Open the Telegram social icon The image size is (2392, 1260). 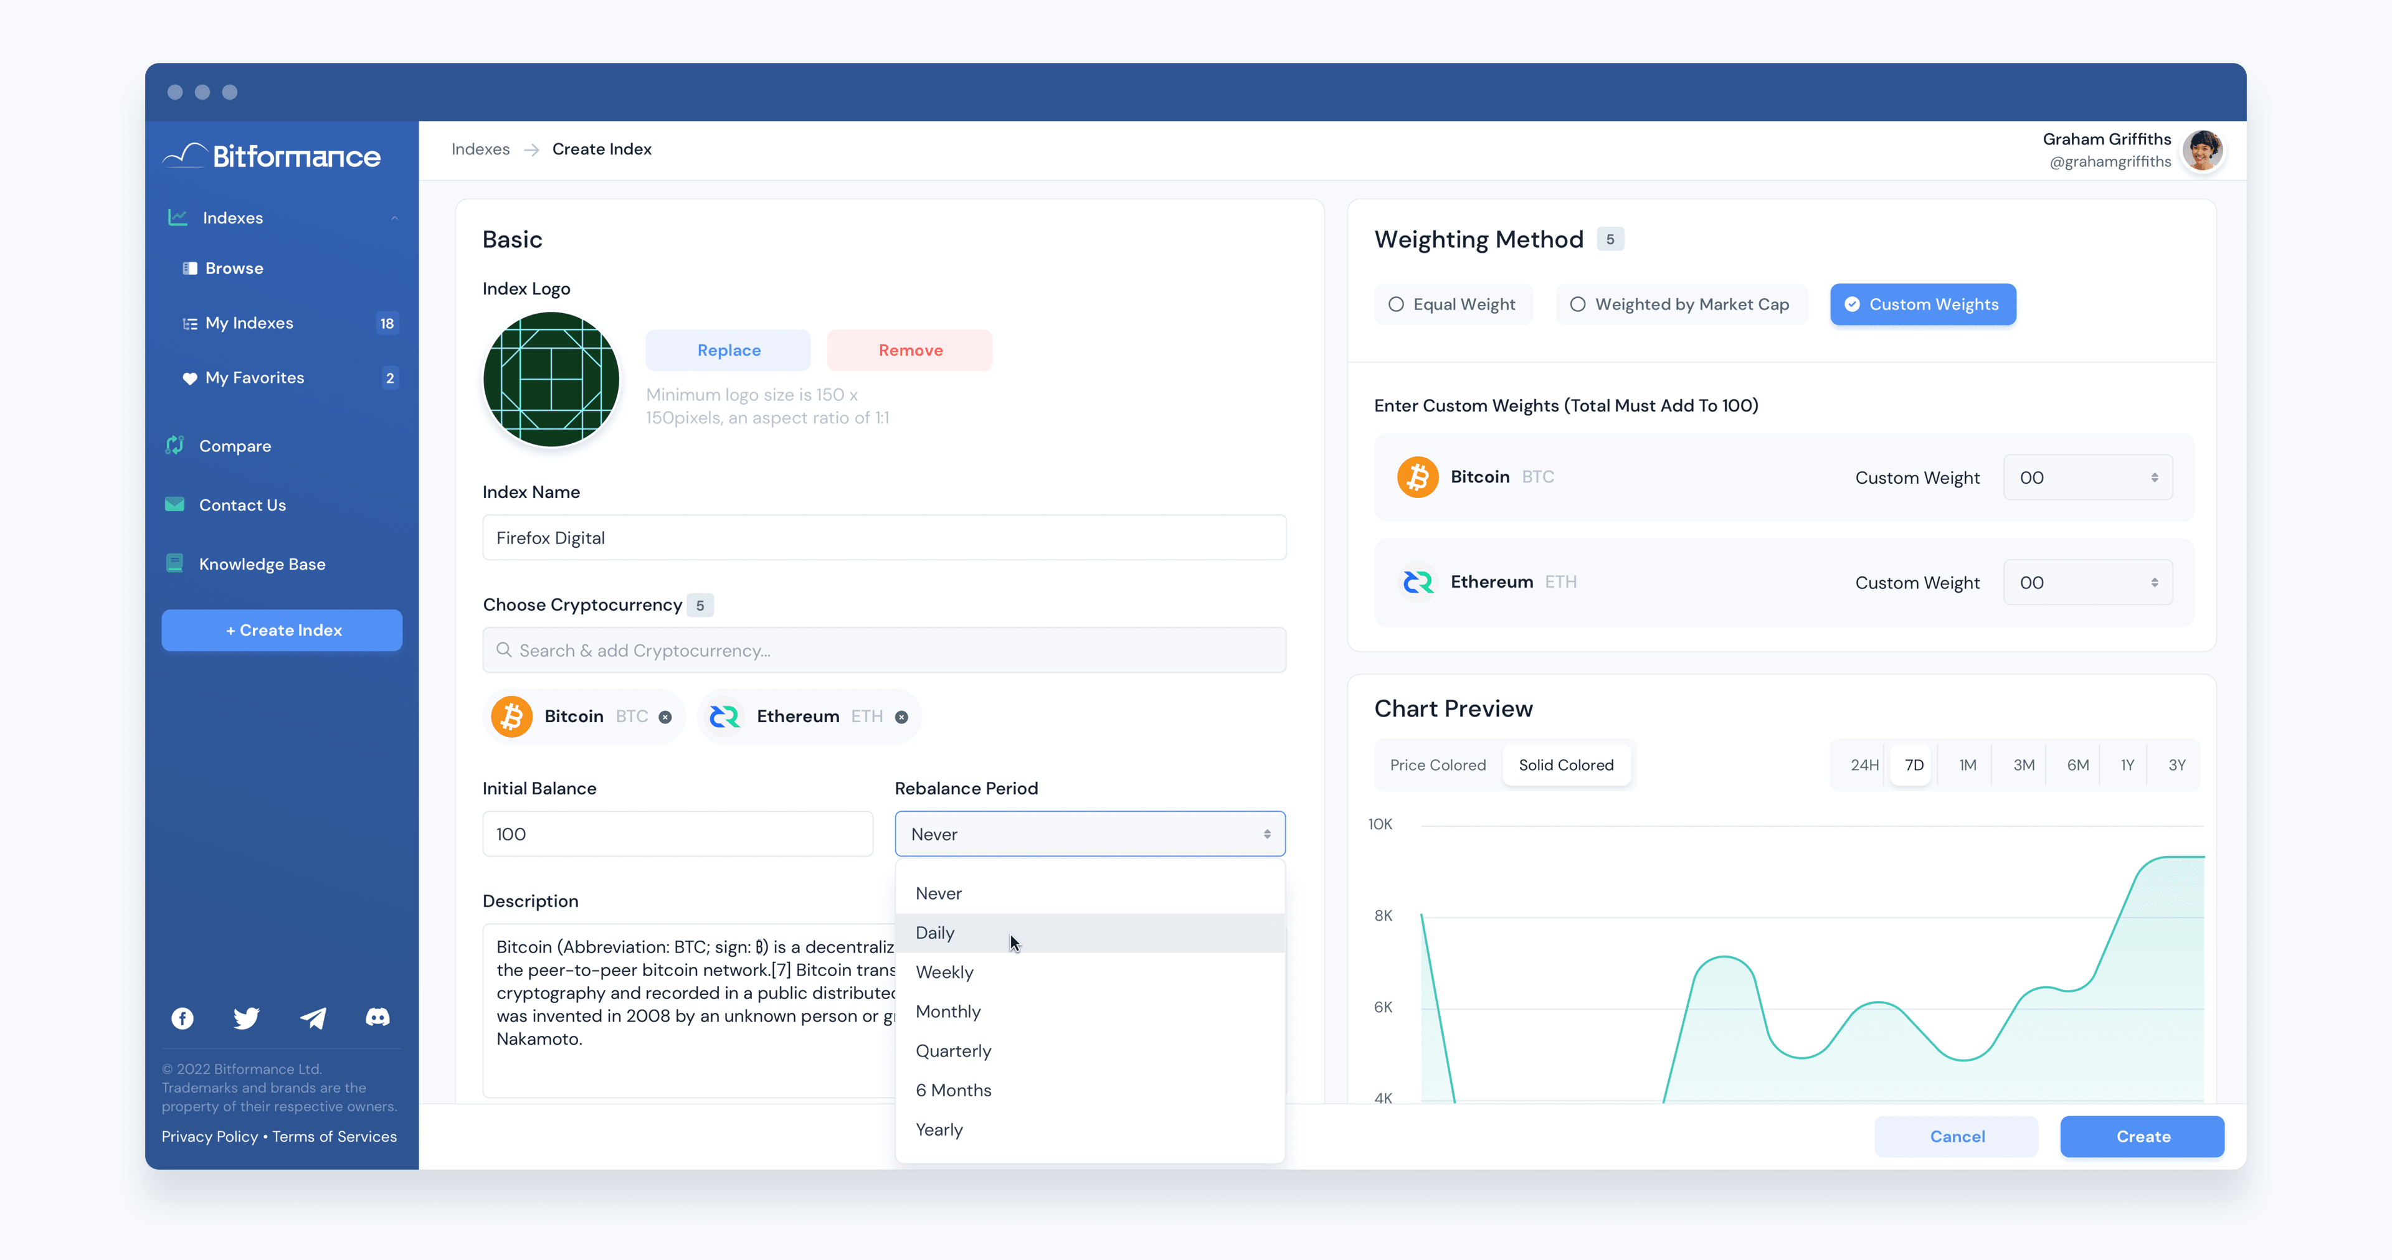[313, 1018]
